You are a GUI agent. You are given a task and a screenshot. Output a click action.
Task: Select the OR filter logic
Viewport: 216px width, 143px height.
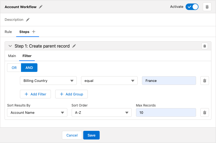[14, 68]
